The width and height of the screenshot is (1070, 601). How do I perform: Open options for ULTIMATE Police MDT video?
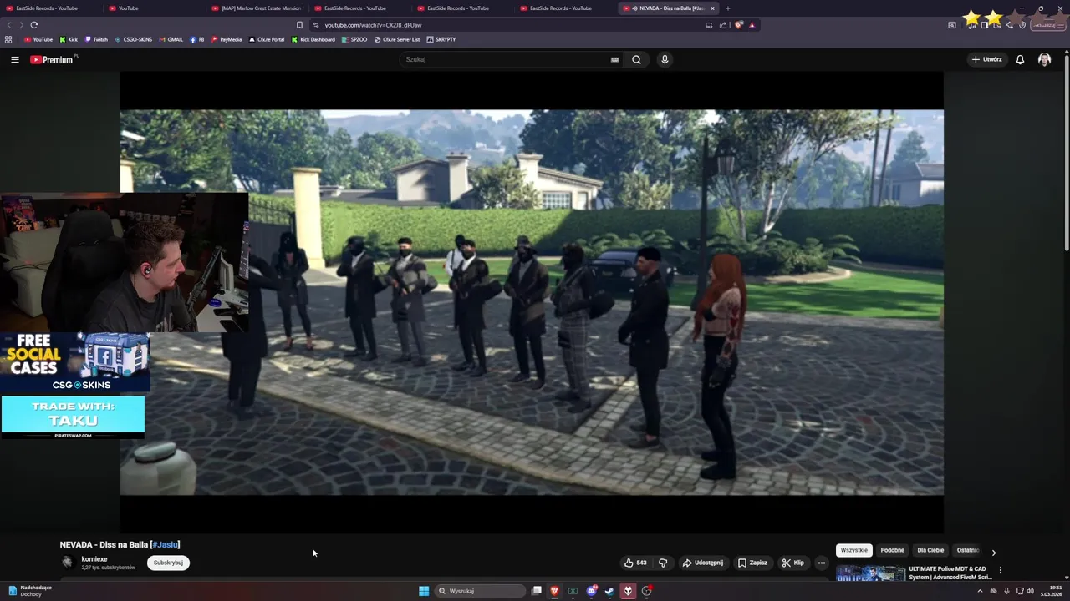click(1000, 571)
